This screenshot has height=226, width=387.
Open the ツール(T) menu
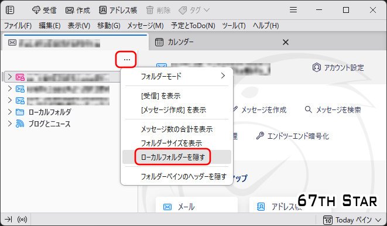pyautogui.click(x=234, y=26)
